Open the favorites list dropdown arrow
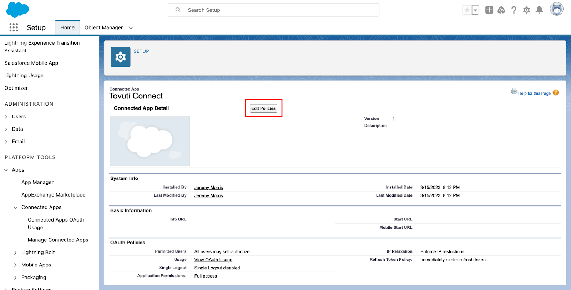571x290 pixels. pos(475,10)
